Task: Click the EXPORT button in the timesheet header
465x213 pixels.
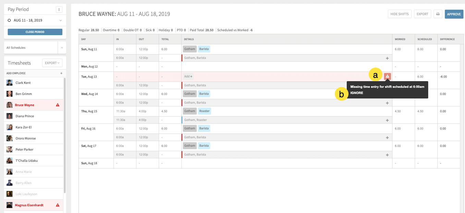Action: coord(422,14)
